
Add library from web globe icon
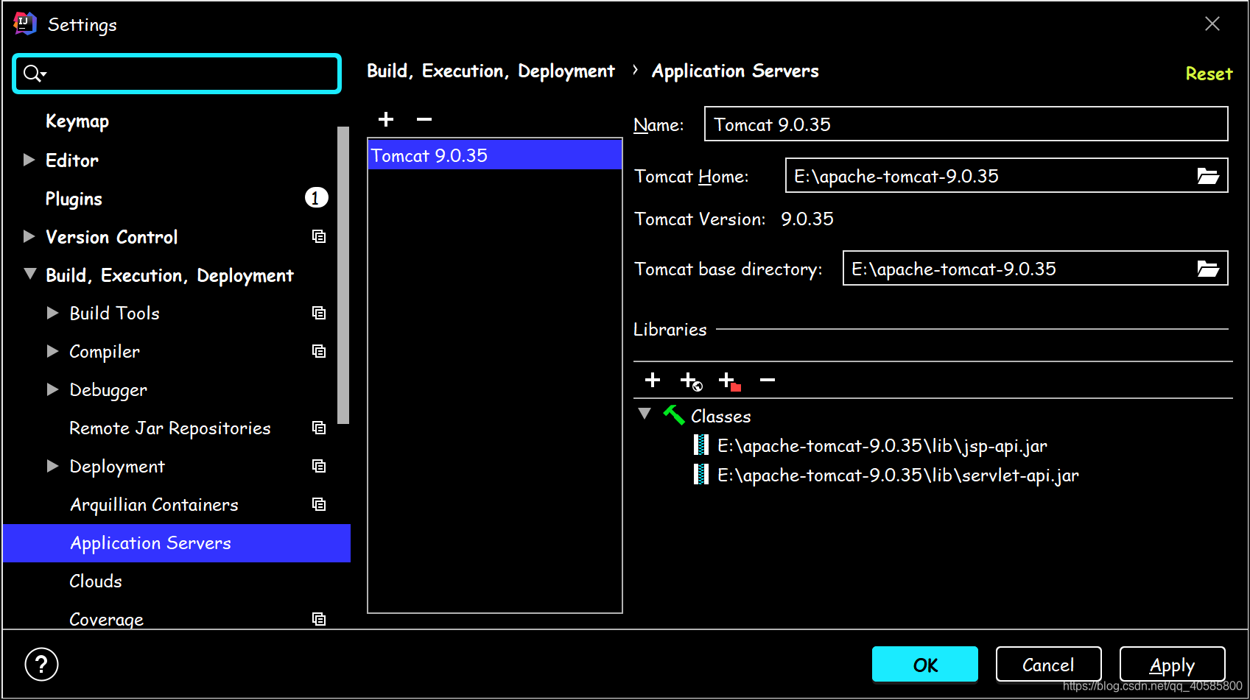pyautogui.click(x=691, y=381)
